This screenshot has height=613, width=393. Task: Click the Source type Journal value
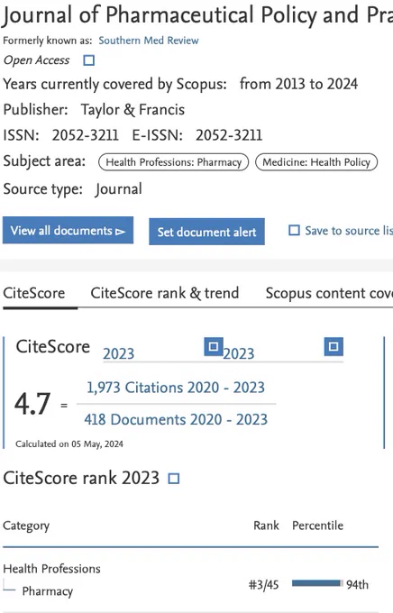pos(118,189)
